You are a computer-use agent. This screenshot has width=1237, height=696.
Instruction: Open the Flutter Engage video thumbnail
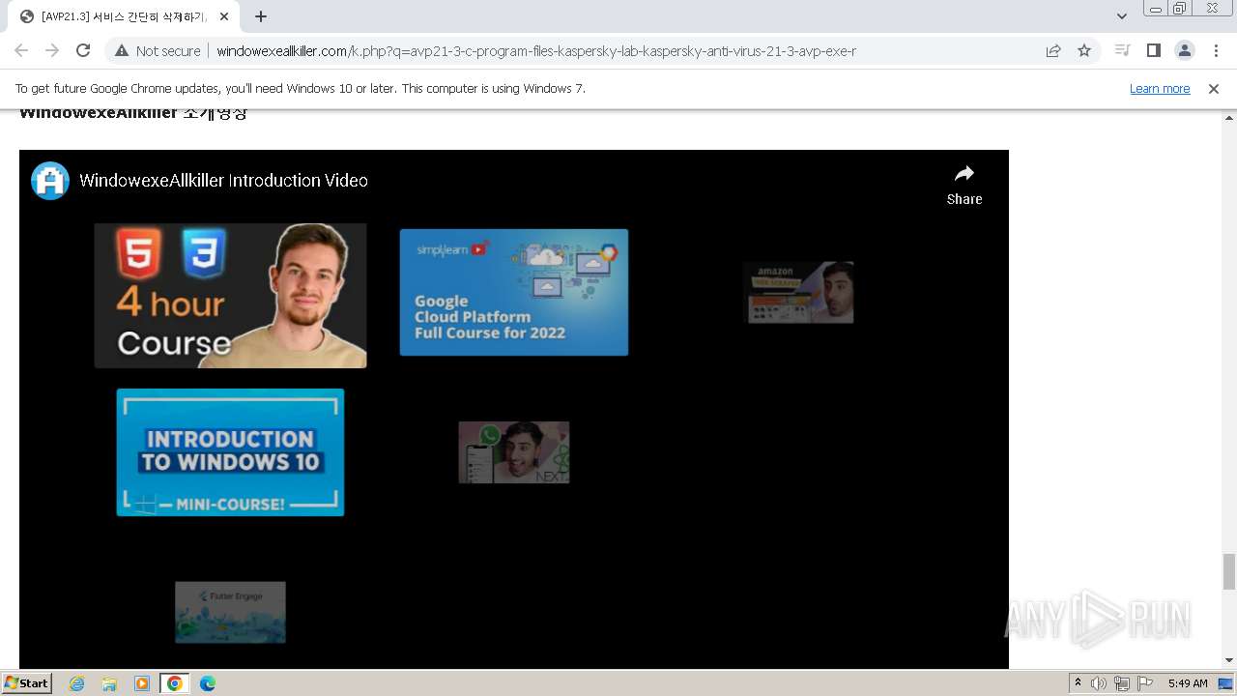(230, 612)
